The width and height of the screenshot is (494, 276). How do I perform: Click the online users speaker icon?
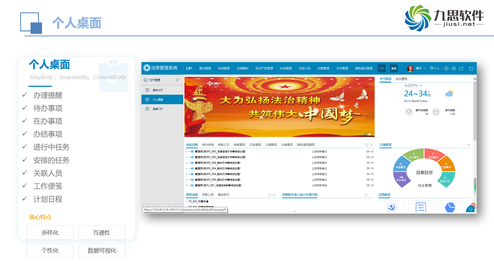(x=432, y=68)
